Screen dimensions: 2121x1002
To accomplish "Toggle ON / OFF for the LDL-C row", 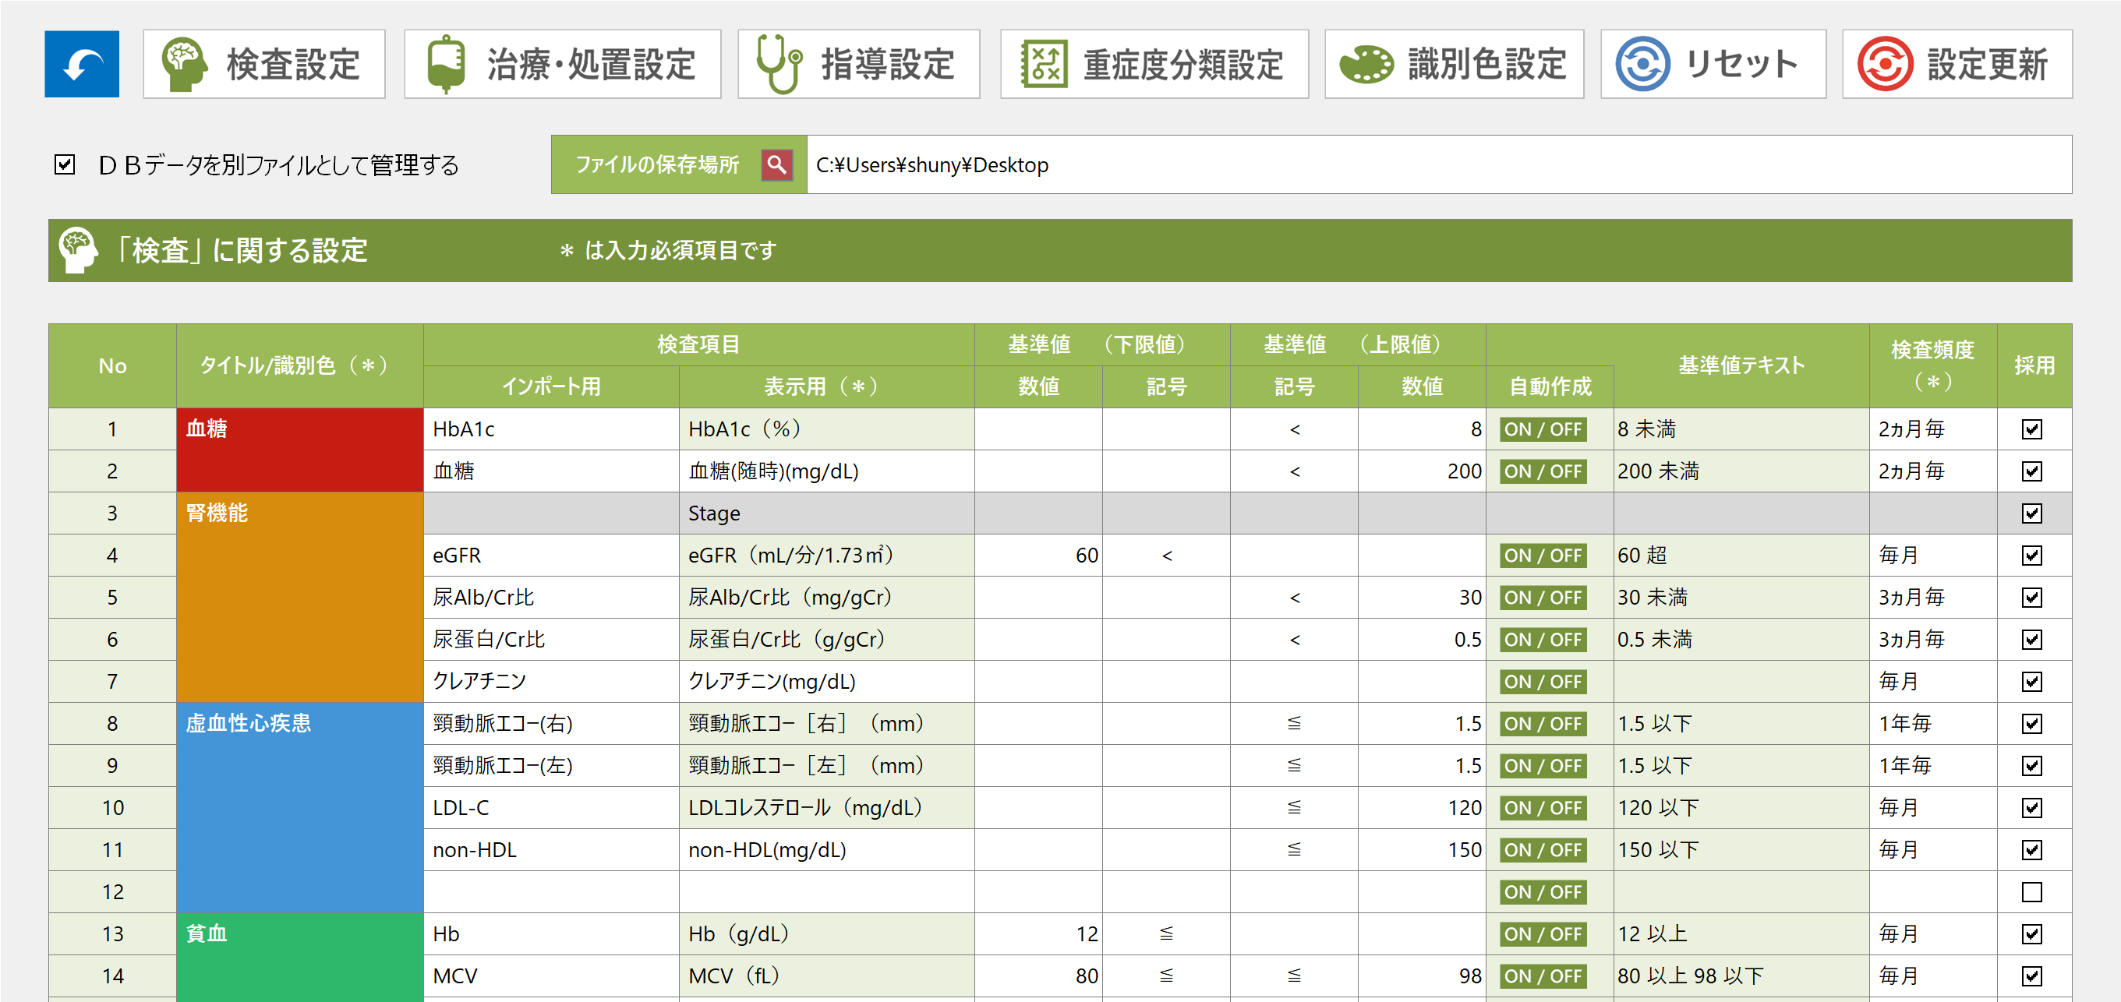I will point(1542,808).
